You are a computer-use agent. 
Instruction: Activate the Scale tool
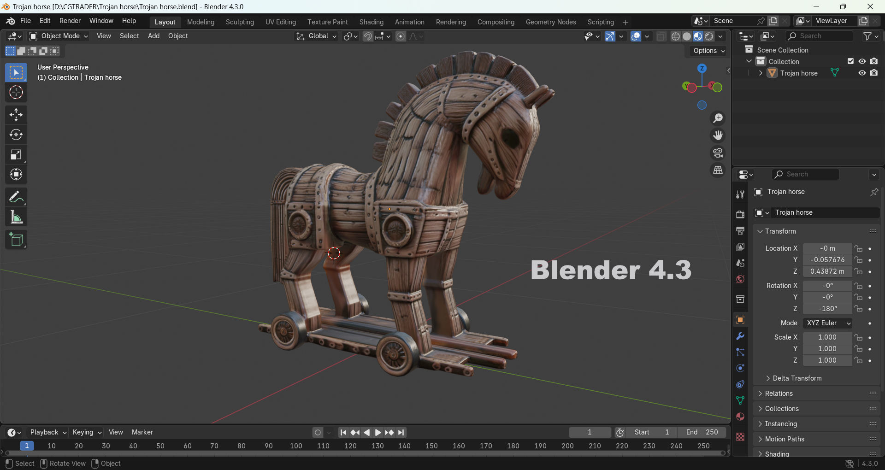[x=16, y=154]
